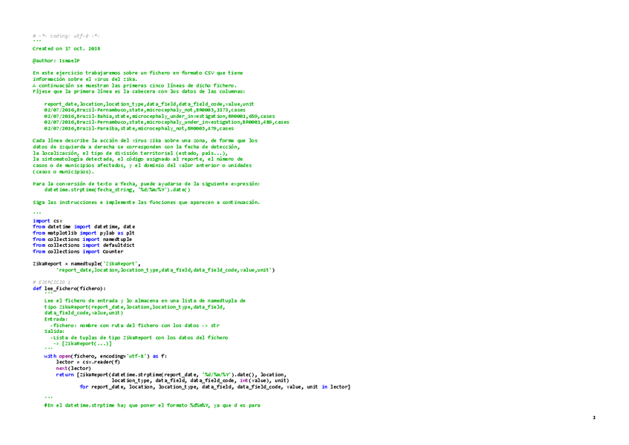Click the Brazil-Bahia data row
The height and width of the screenshot is (445, 629).
tap(159, 116)
